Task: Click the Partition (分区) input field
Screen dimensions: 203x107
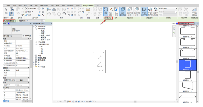Action: 22,41
